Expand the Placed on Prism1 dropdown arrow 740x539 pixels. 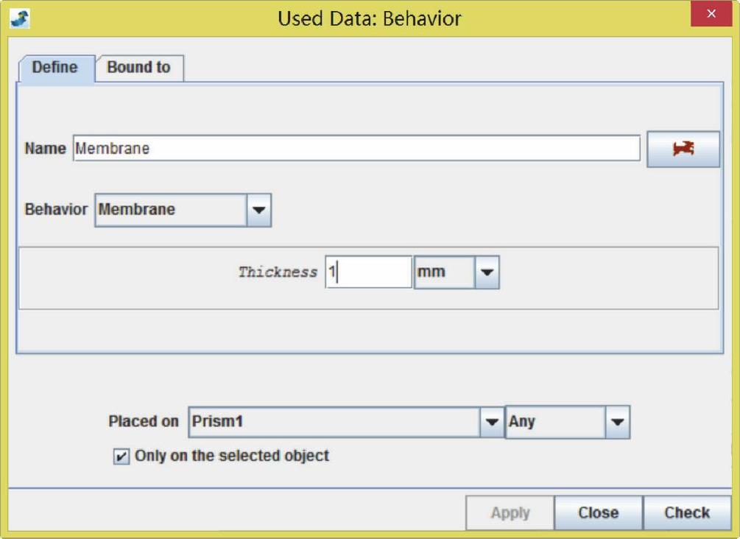point(491,423)
